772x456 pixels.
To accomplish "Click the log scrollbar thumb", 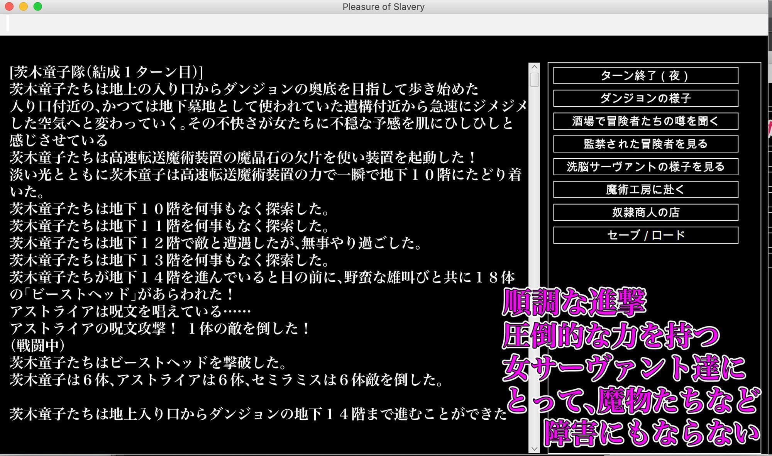I will pos(534,80).
